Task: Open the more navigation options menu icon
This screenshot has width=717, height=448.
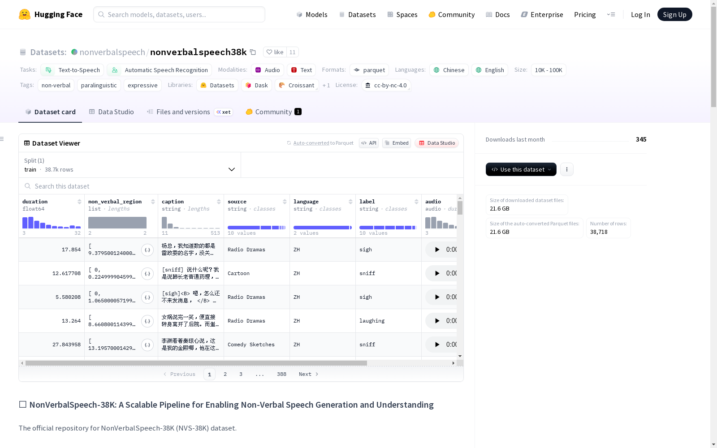Action: click(611, 14)
